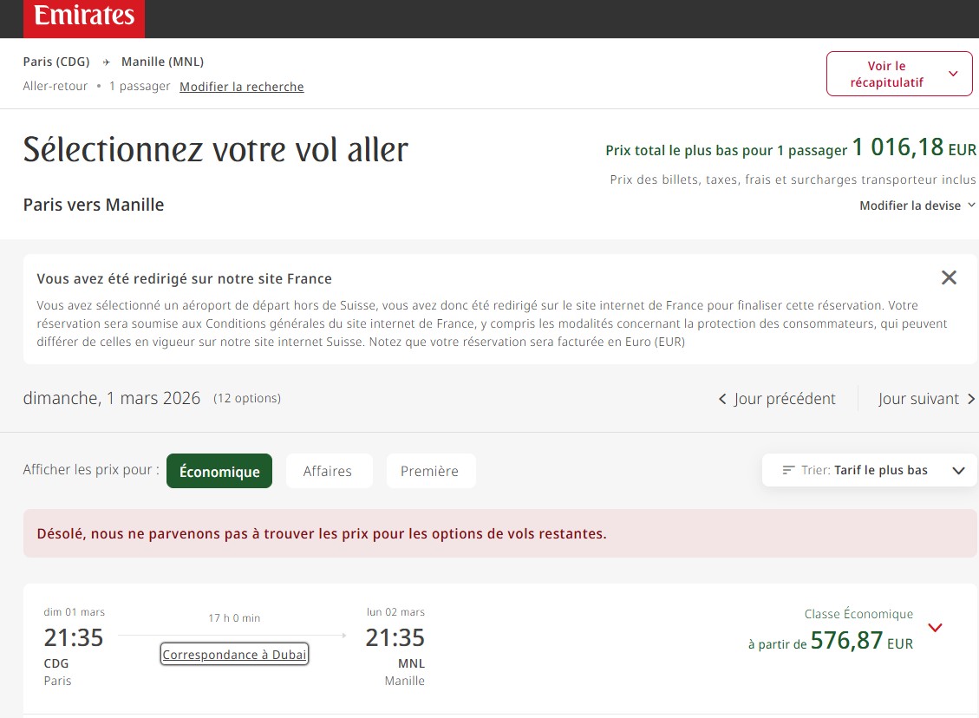Click the Modifier la recherche link
Viewport: 979px width, 718px height.
pos(242,87)
